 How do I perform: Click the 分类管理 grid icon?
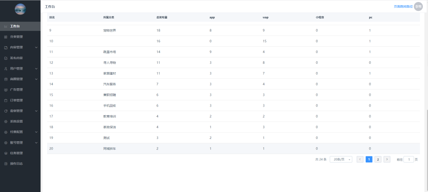point(6,37)
